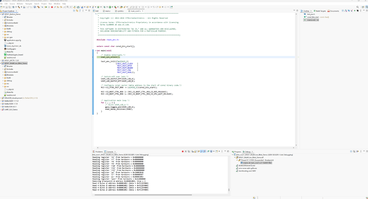Toggle Word Wrap in Console toolbar
Image resolution: width=368 pixels, height=199 pixels.
point(198,151)
